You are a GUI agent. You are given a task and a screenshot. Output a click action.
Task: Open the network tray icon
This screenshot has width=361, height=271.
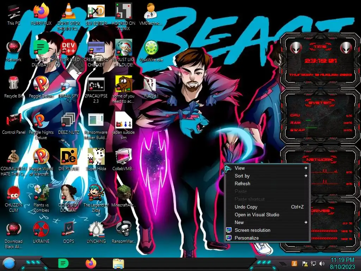[x=313, y=263]
